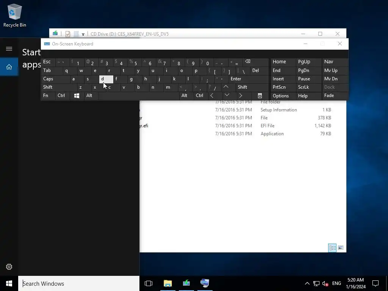Toggle the left Shift key

tap(59, 87)
